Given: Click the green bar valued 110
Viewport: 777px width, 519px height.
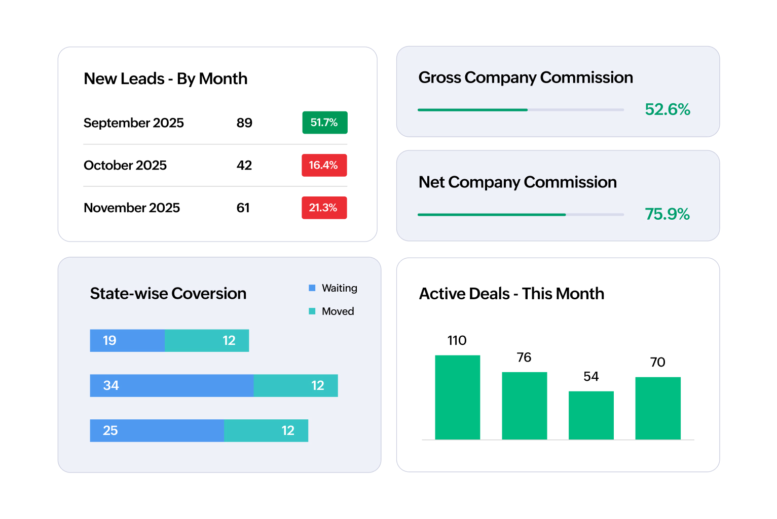Looking at the screenshot, I should pos(458,397).
